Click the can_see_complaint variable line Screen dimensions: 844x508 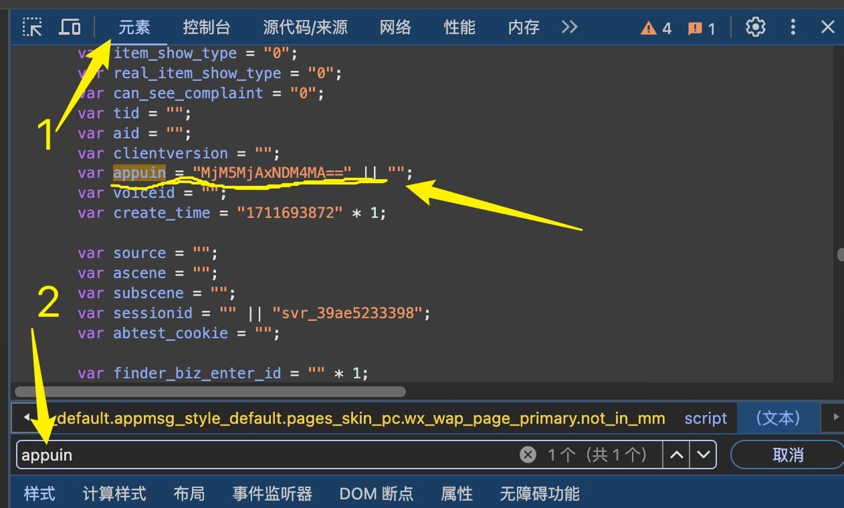click(201, 93)
